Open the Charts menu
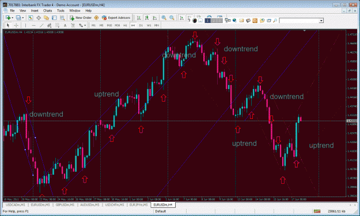This screenshot has width=360, height=216. pyautogui.click(x=48, y=10)
